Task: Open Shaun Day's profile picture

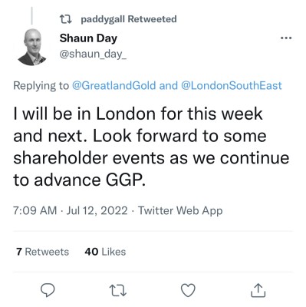Action: [x=32, y=47]
